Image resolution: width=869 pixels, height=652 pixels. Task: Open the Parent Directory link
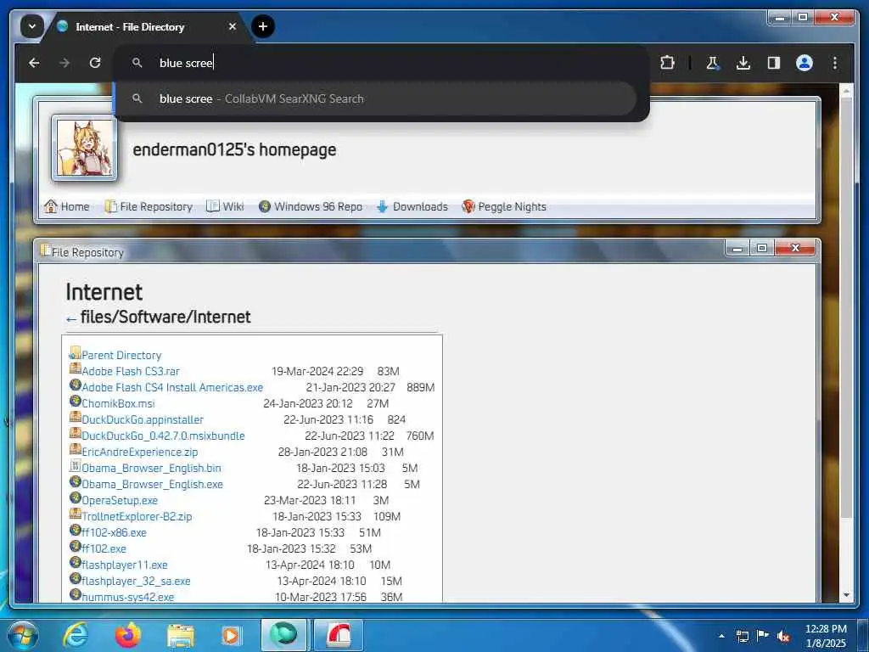click(121, 356)
